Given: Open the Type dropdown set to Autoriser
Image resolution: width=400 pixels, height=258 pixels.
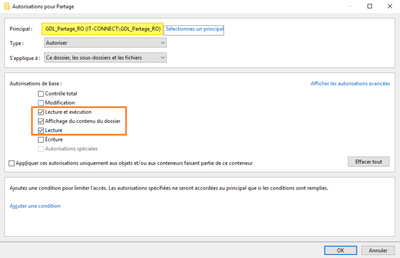Looking at the screenshot, I should 105,43.
